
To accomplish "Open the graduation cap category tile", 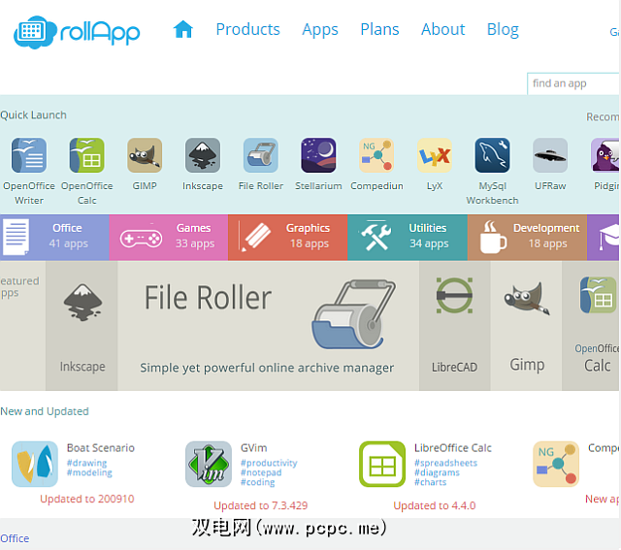I will tap(604, 238).
